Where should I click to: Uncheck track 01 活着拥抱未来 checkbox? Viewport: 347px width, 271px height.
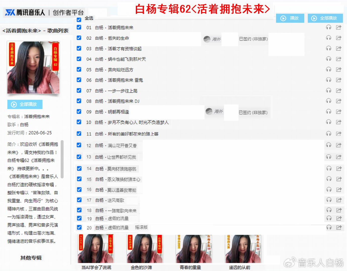[79, 27]
